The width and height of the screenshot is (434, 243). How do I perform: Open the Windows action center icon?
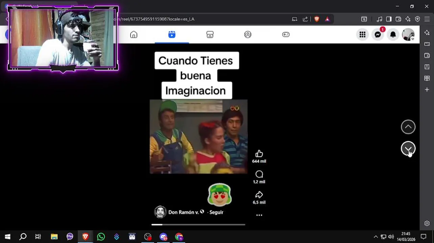pyautogui.click(x=423, y=237)
